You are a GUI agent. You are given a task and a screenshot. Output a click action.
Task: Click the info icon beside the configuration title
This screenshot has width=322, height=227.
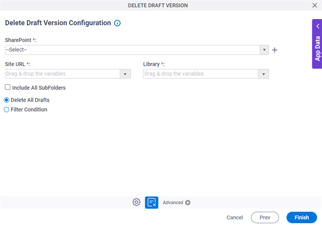pyautogui.click(x=117, y=23)
